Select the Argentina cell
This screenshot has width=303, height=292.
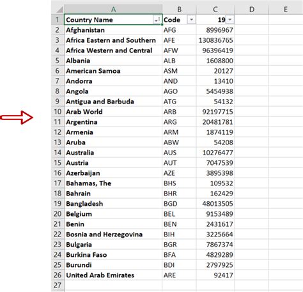tap(113, 122)
